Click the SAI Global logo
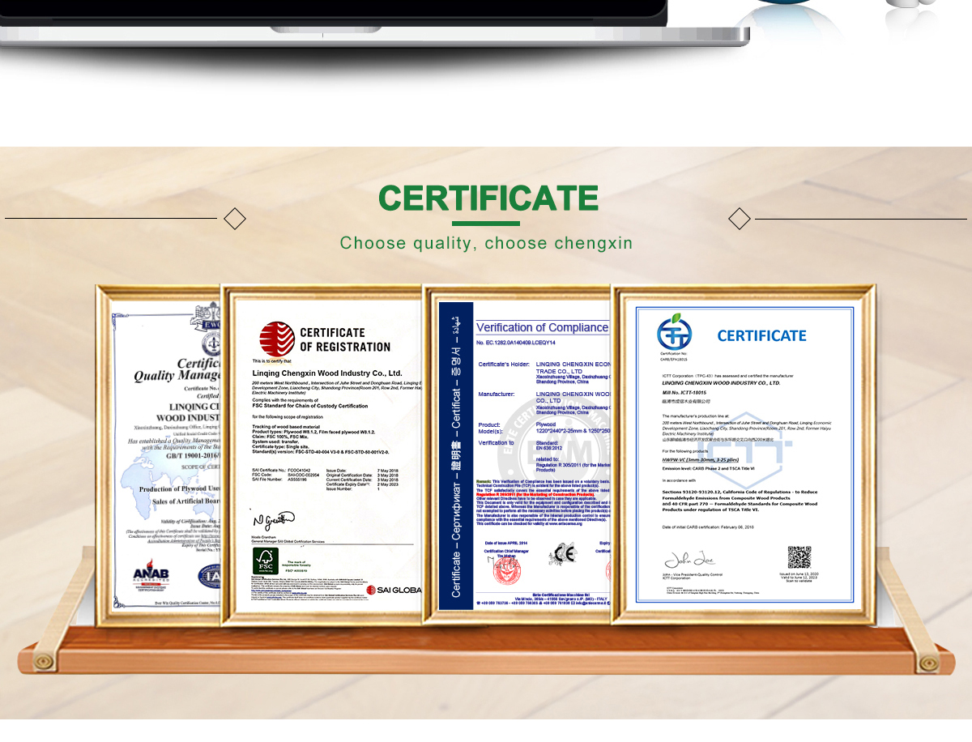The height and width of the screenshot is (742, 972). [394, 590]
